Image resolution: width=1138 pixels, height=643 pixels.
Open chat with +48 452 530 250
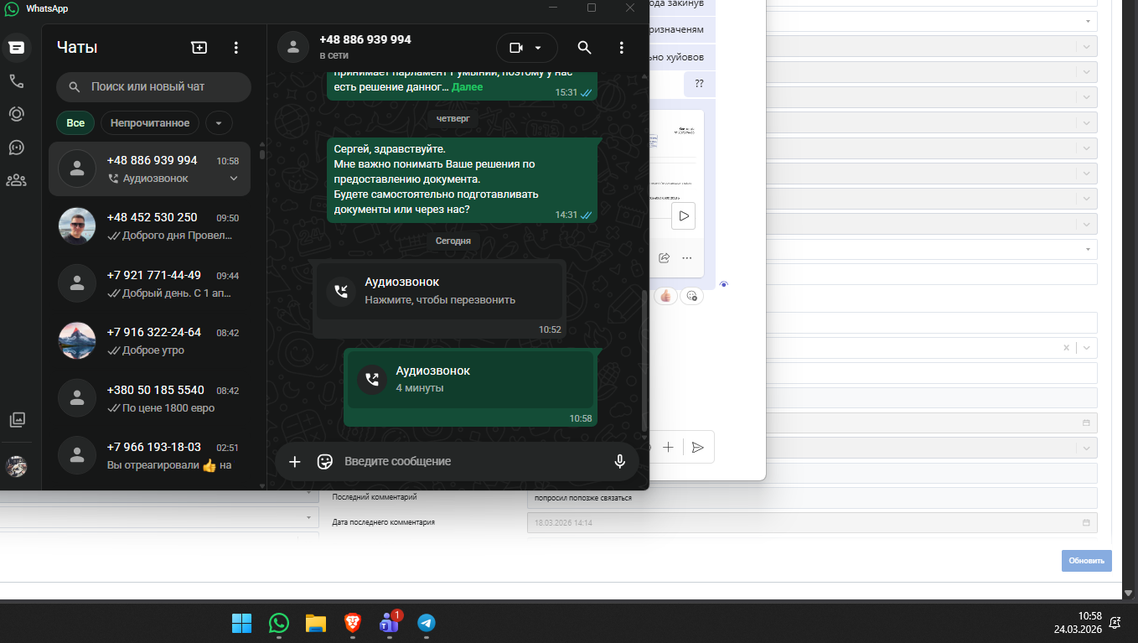[x=150, y=226]
